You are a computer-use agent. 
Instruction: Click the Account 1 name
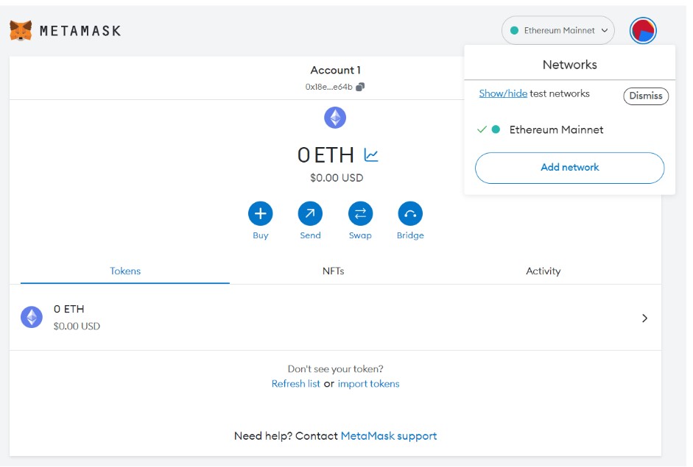pos(335,70)
